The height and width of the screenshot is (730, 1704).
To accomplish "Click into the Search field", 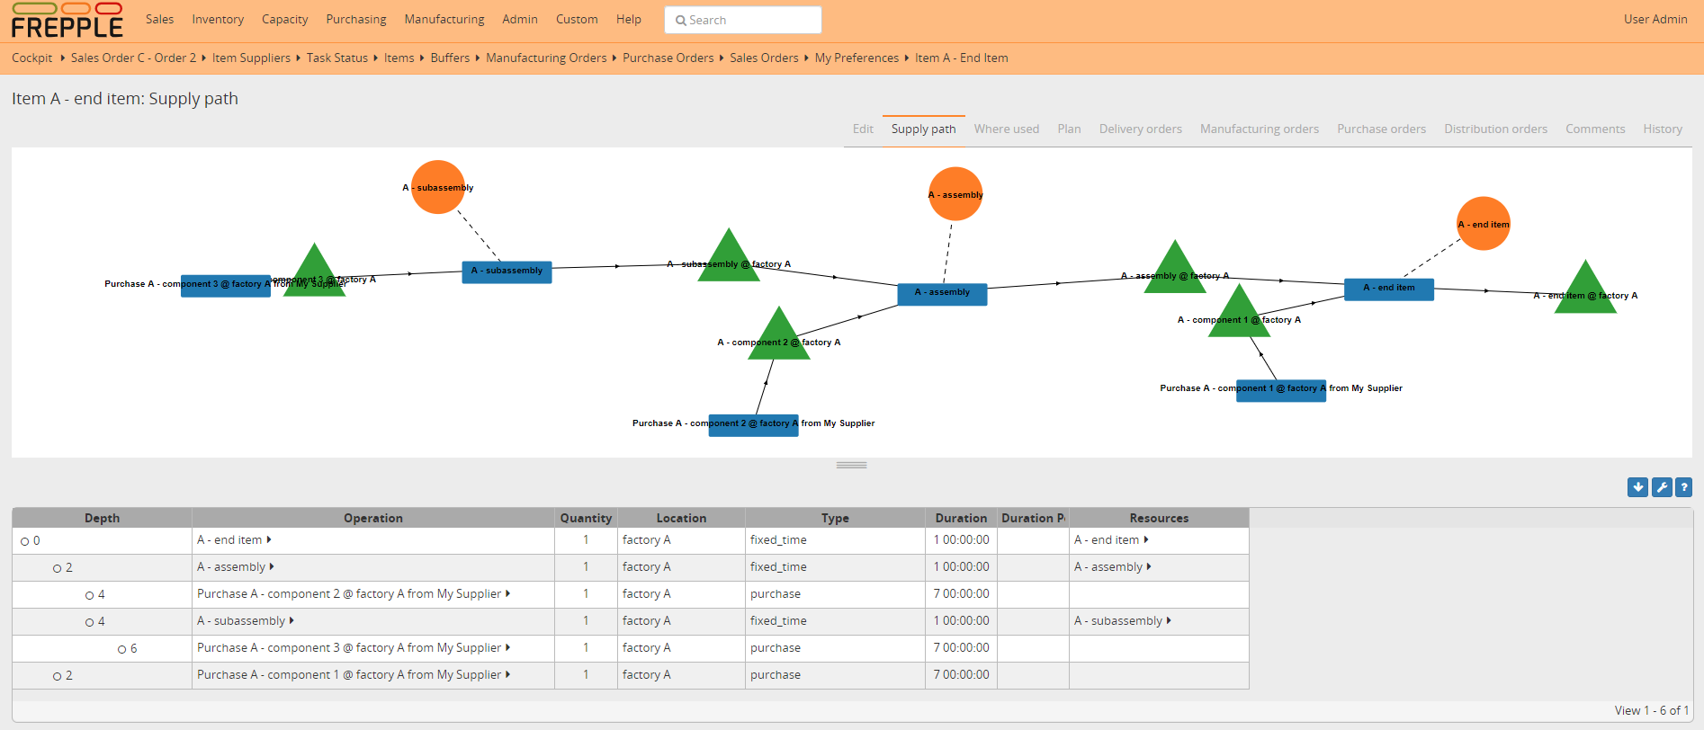I will [743, 20].
